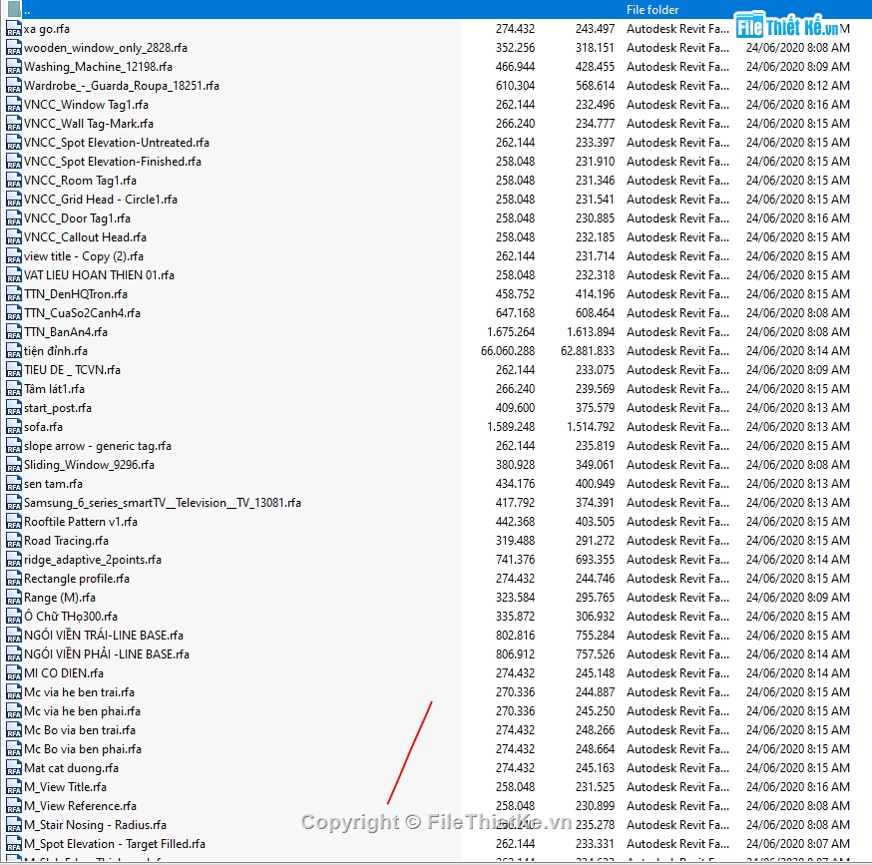Click icon next to VNCC_Spot Elevation-Untreated.rfa
872x865 pixels.
(x=13, y=143)
